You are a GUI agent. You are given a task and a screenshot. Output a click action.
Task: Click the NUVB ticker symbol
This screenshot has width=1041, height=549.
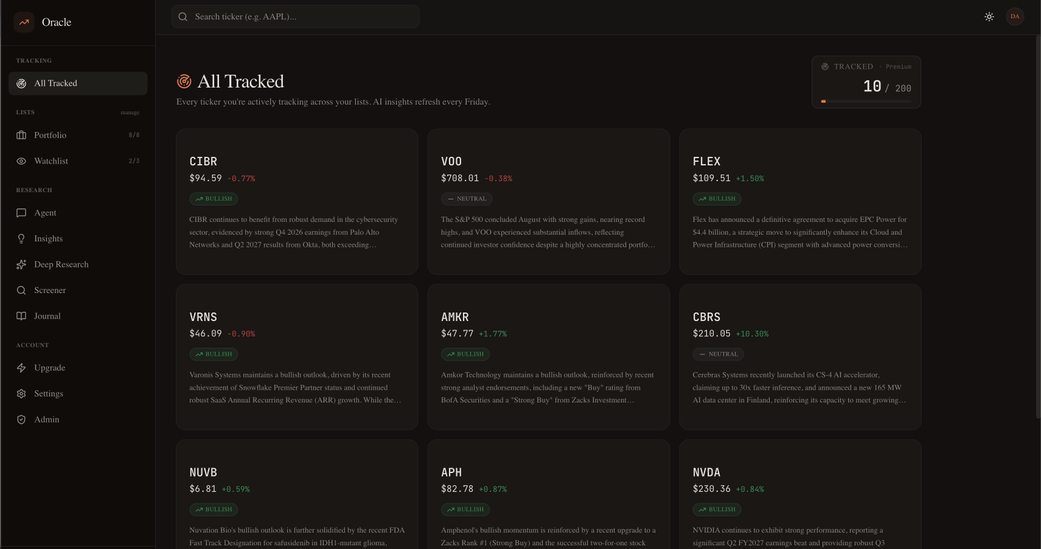[203, 472]
